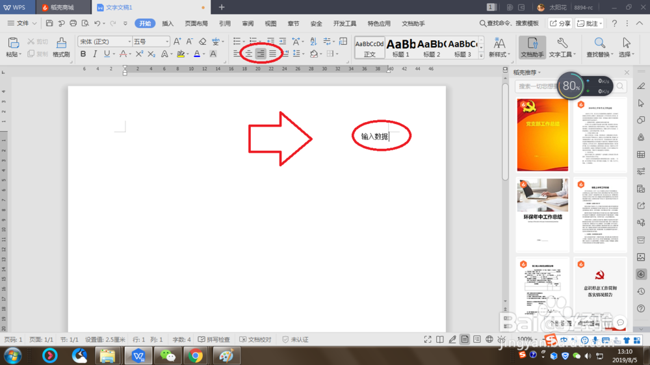This screenshot has width=650, height=365.
Task: Set paragraph to center alignment
Action: pyautogui.click(x=249, y=53)
